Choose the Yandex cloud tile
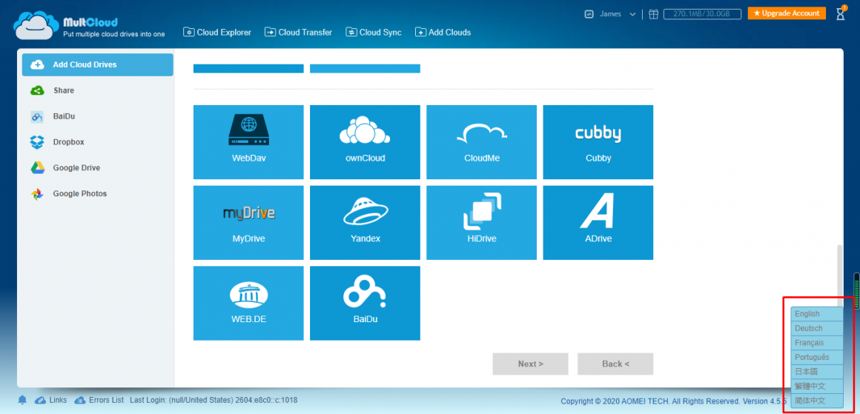This screenshot has width=860, height=414. tap(365, 222)
